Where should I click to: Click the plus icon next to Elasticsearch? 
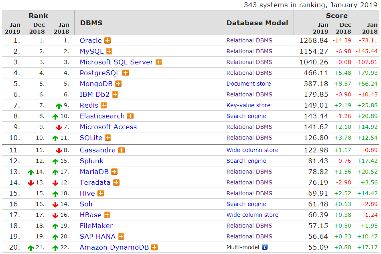point(130,116)
